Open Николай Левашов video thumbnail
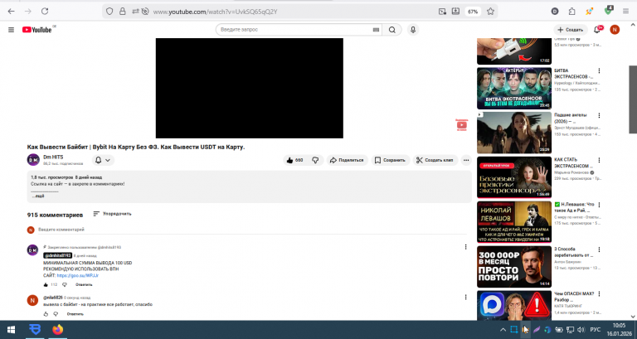The width and height of the screenshot is (637, 339). [514, 222]
